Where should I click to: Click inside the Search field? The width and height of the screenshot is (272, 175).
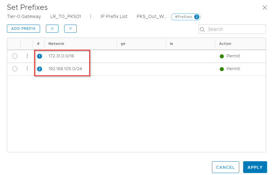point(235,29)
